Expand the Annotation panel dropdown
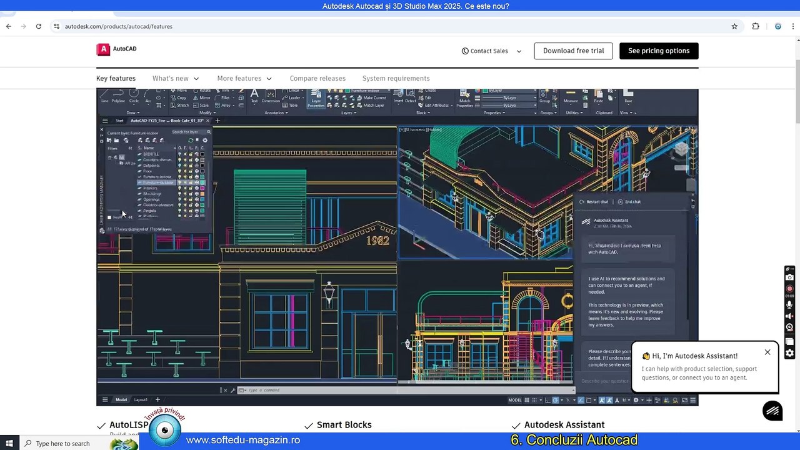Viewport: 800px width, 450px height. (x=277, y=112)
